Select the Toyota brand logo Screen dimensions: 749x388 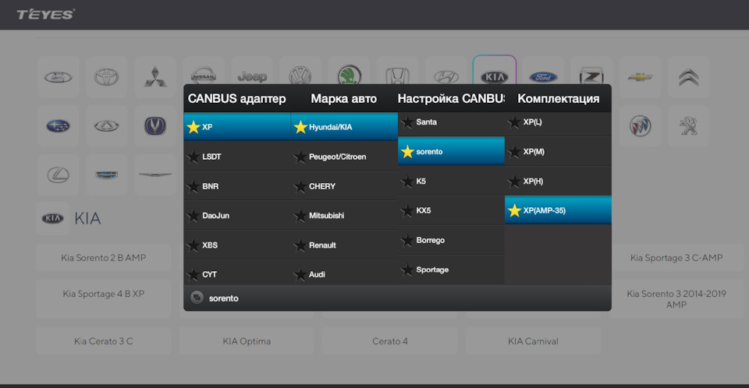106,77
